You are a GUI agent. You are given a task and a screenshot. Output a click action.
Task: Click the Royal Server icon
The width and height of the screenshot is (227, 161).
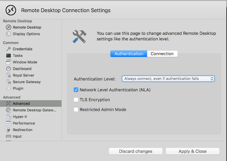(8, 75)
